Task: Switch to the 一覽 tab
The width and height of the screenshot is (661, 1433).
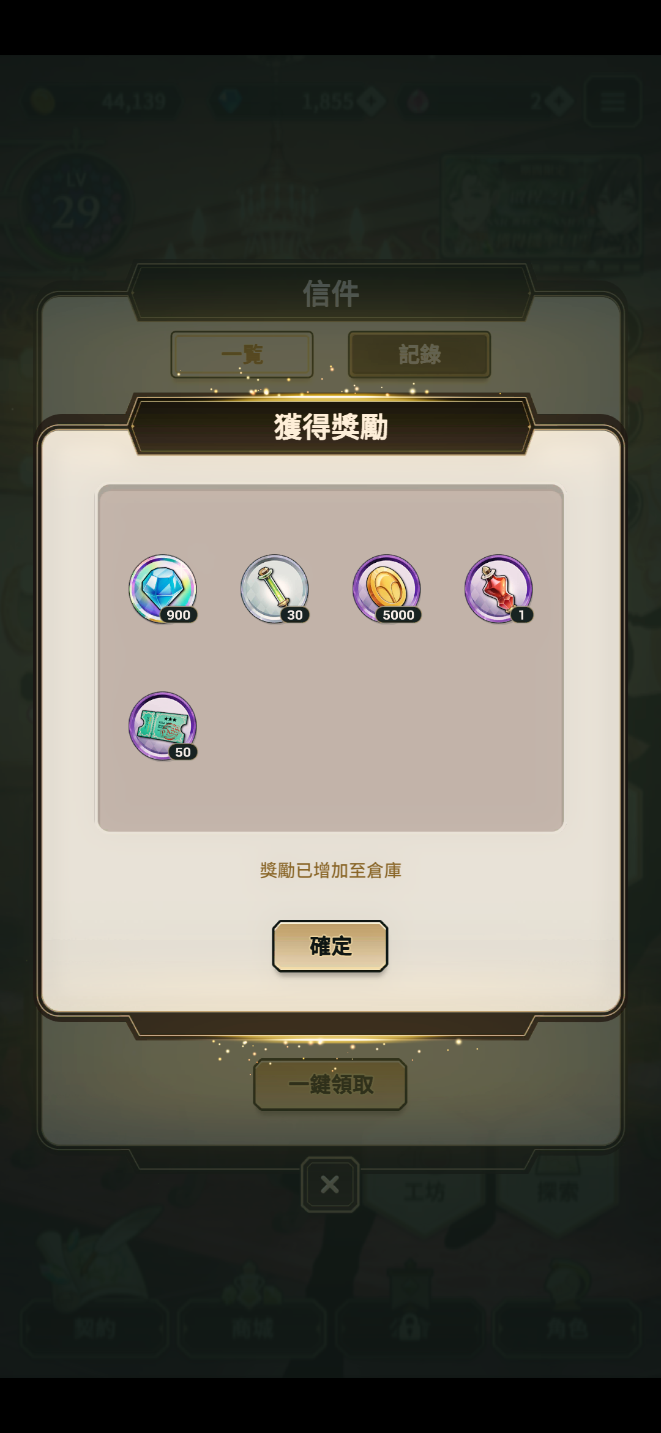Action: pos(242,355)
